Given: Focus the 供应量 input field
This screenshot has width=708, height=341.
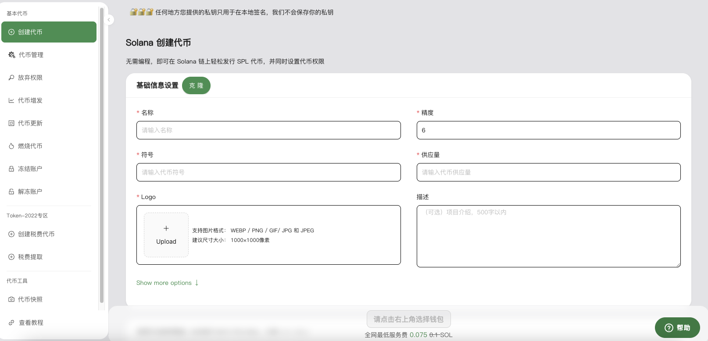Looking at the screenshot, I should point(548,172).
